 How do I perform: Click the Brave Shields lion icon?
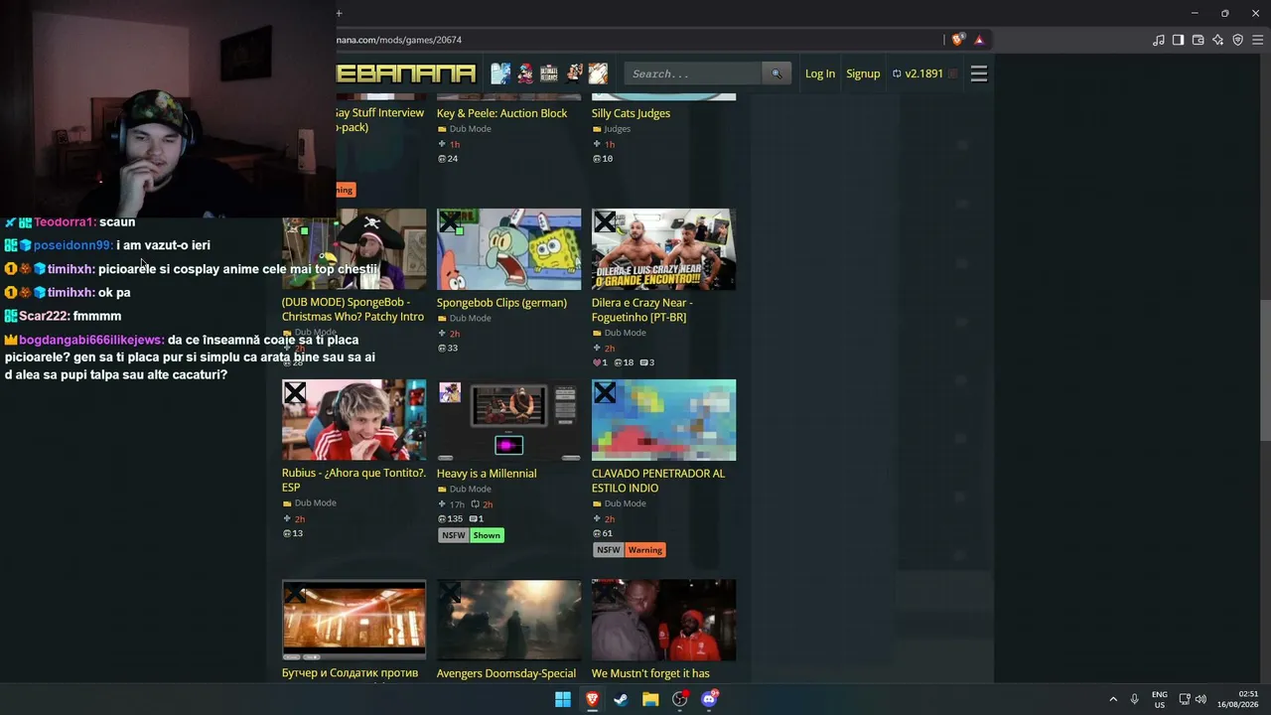[x=957, y=40]
